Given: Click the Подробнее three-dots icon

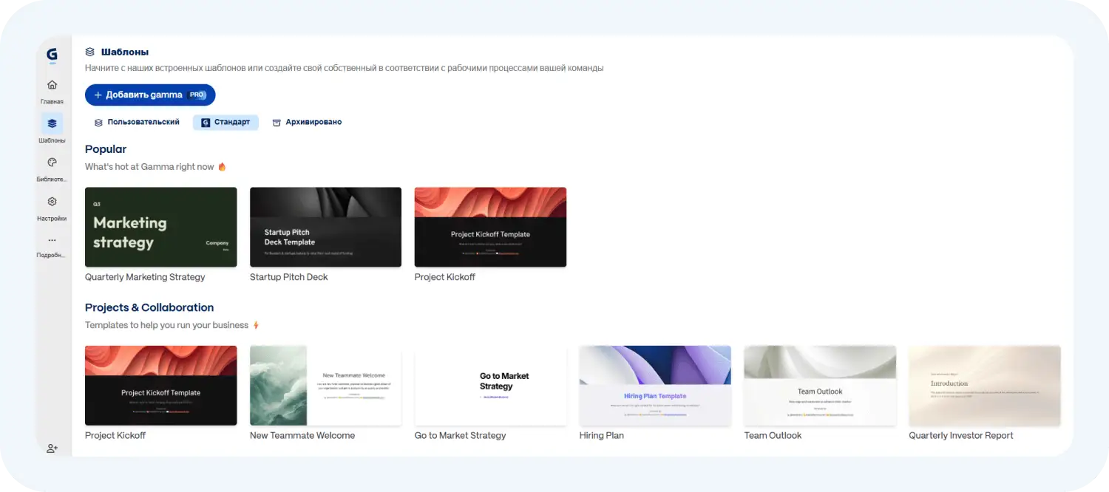Looking at the screenshot, I should 52,240.
